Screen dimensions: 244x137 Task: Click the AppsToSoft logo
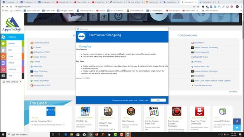click(x=12, y=24)
